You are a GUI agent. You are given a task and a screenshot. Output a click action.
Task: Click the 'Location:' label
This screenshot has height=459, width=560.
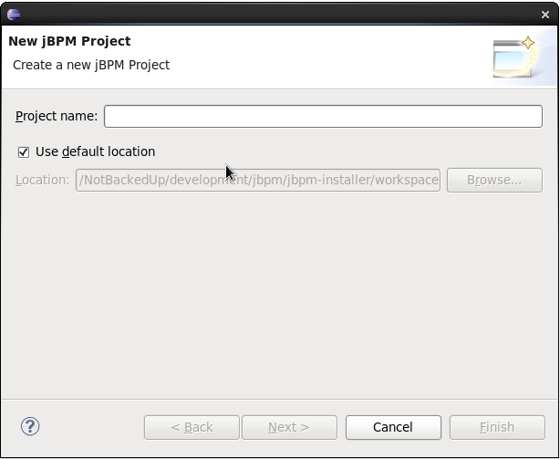[43, 180]
